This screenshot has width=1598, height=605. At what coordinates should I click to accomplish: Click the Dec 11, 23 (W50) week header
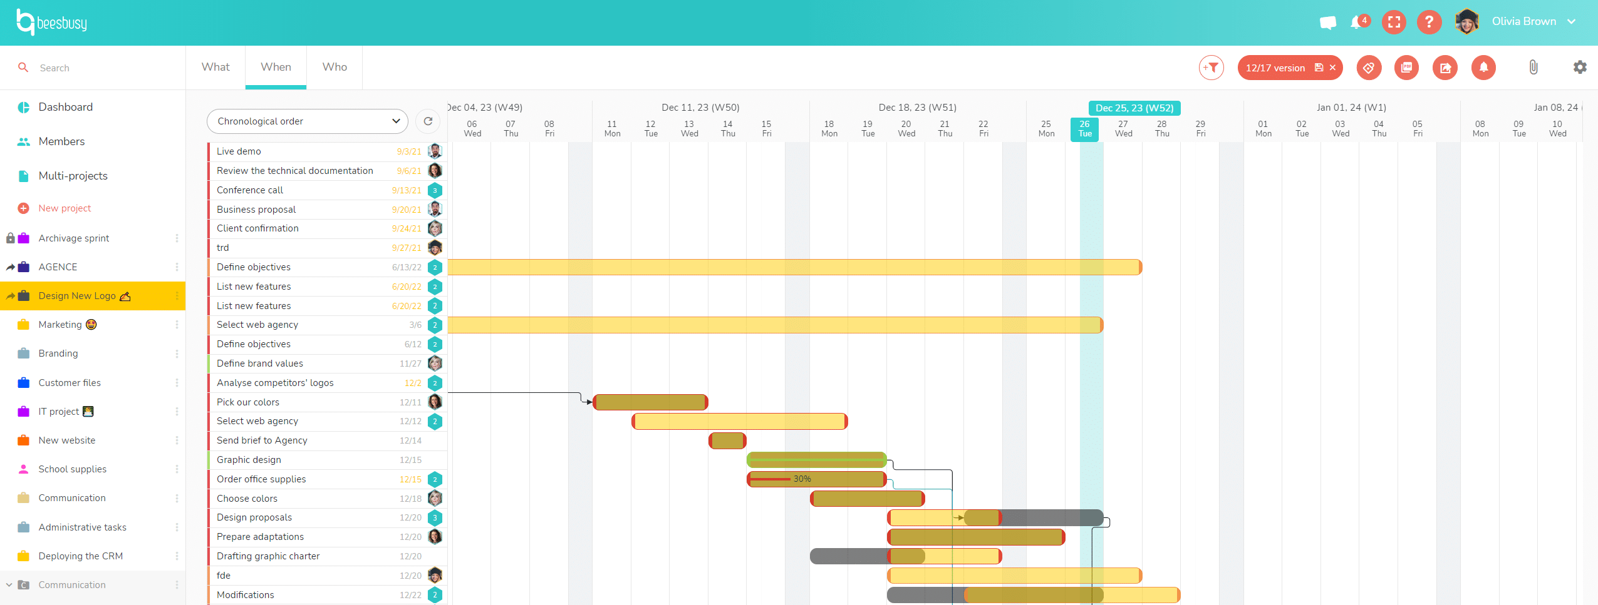[700, 108]
